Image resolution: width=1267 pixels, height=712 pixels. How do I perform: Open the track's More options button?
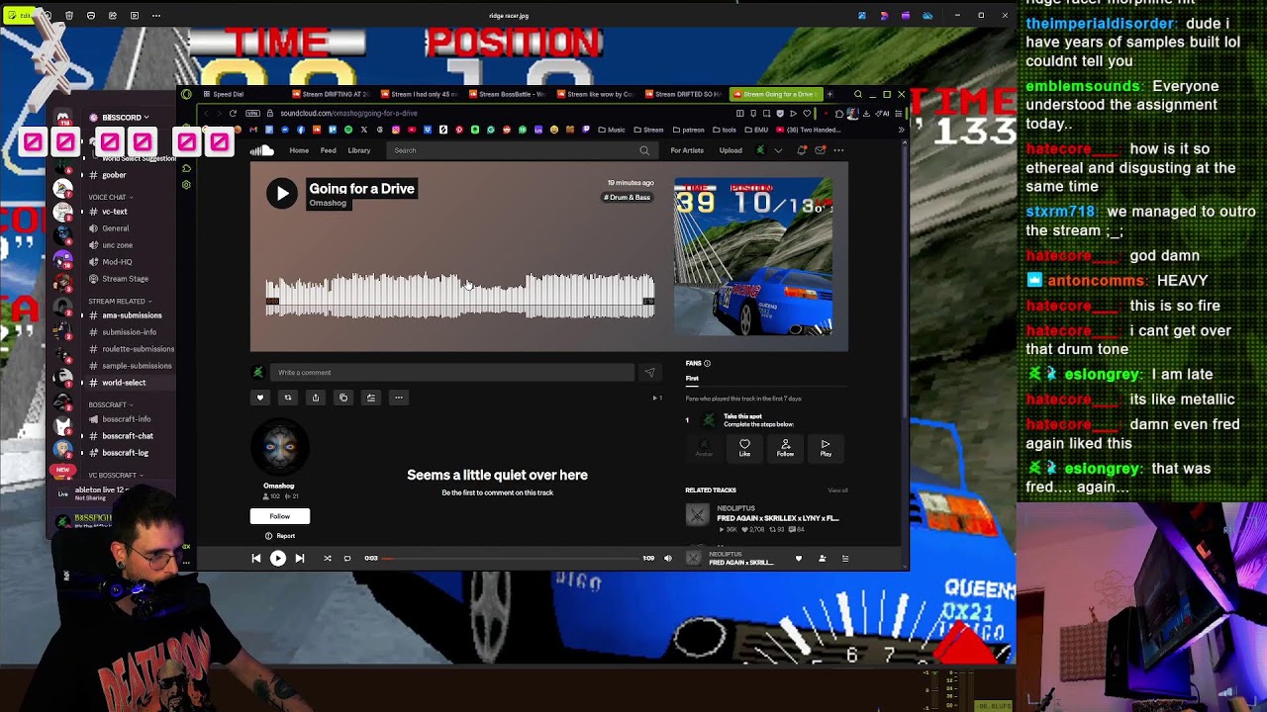pyautogui.click(x=399, y=398)
